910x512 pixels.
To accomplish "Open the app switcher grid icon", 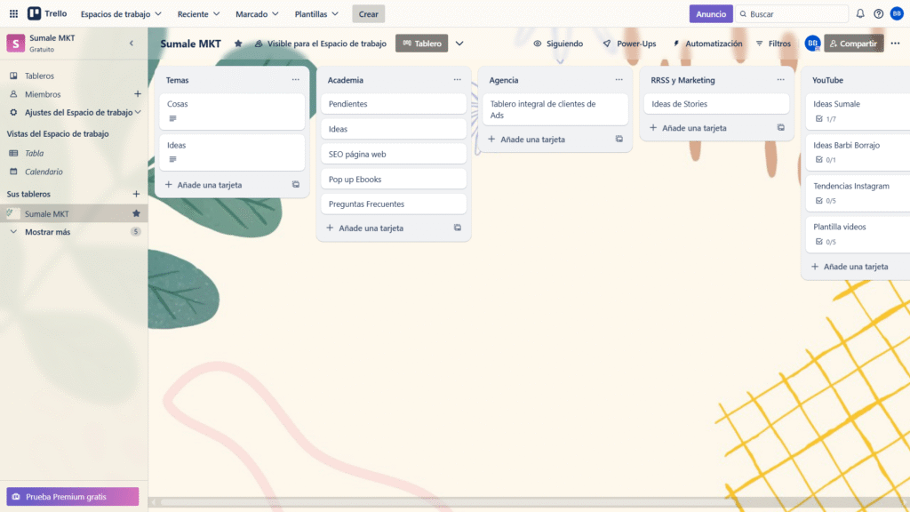I will coord(13,13).
